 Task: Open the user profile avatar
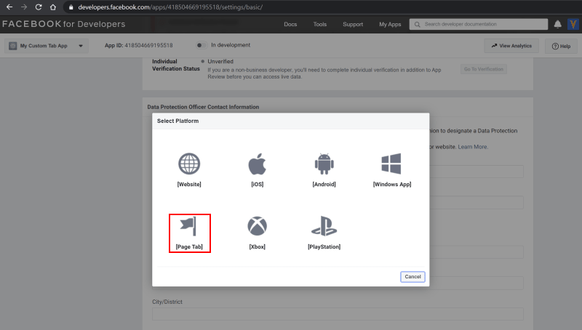(573, 24)
